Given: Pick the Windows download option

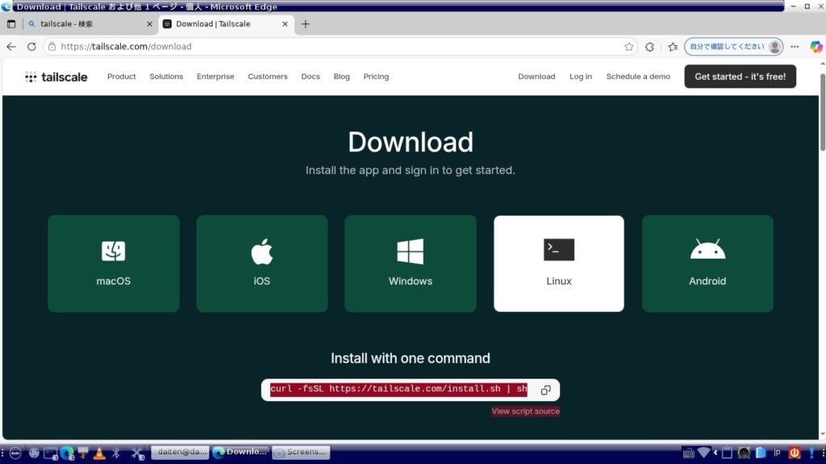Looking at the screenshot, I should 410,263.
